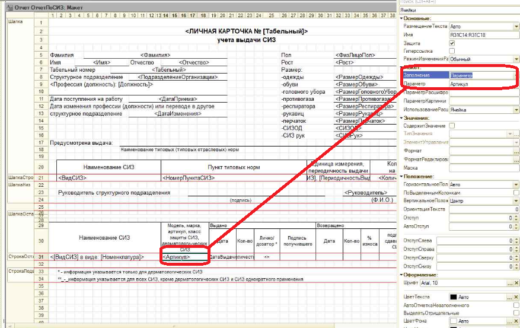Collapse the Оформление properties group
This screenshot has width=520, height=328.
[401, 275]
